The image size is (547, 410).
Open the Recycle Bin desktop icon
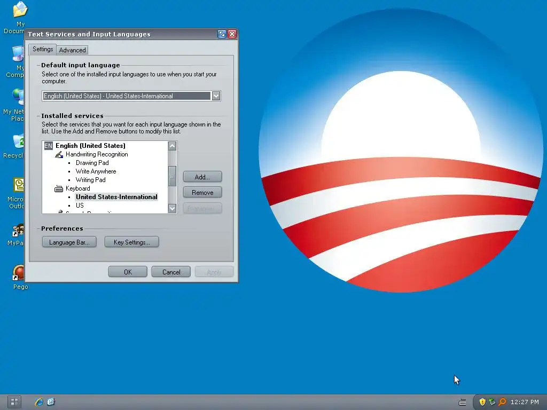(x=14, y=146)
